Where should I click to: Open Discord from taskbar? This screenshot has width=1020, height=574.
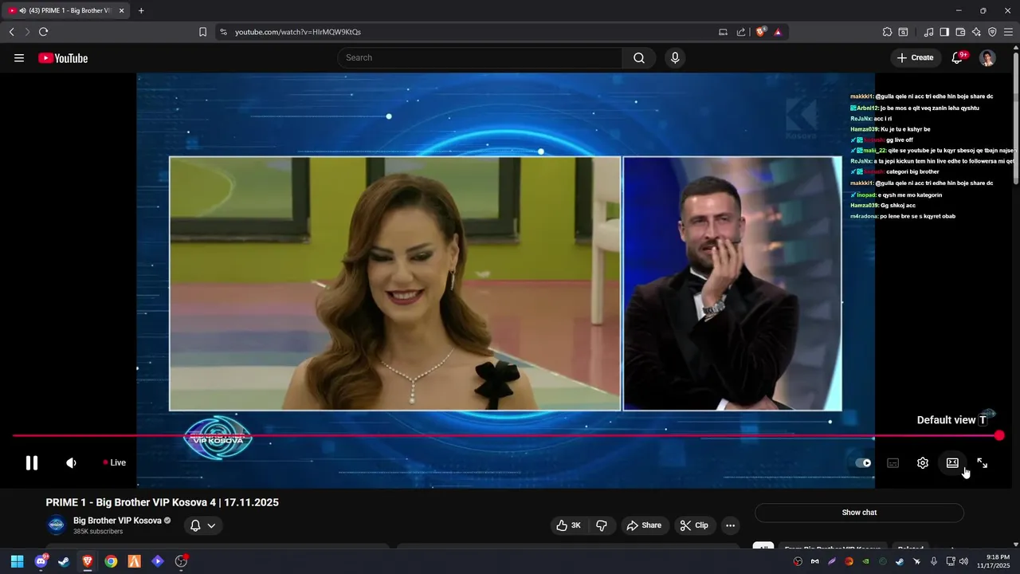(x=41, y=561)
